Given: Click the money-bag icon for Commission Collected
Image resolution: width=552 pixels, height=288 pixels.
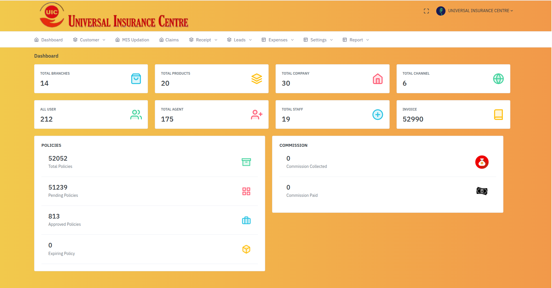Looking at the screenshot, I should click(x=481, y=162).
